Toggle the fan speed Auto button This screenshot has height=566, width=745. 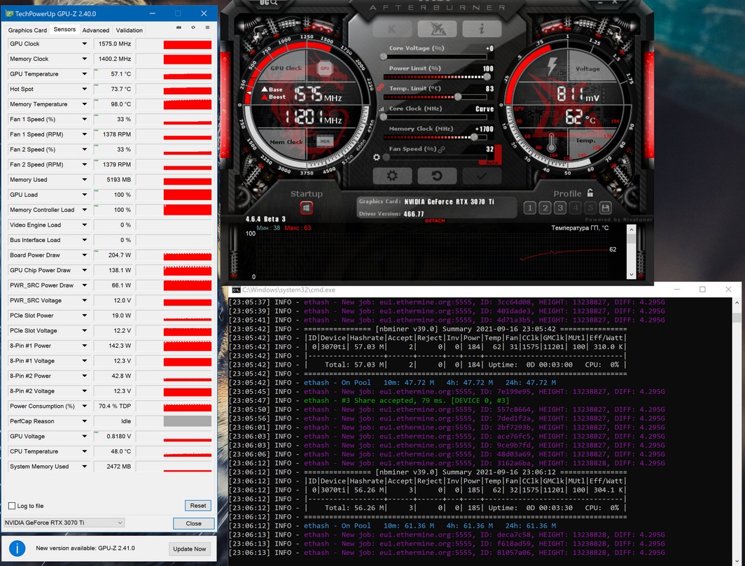coord(492,162)
